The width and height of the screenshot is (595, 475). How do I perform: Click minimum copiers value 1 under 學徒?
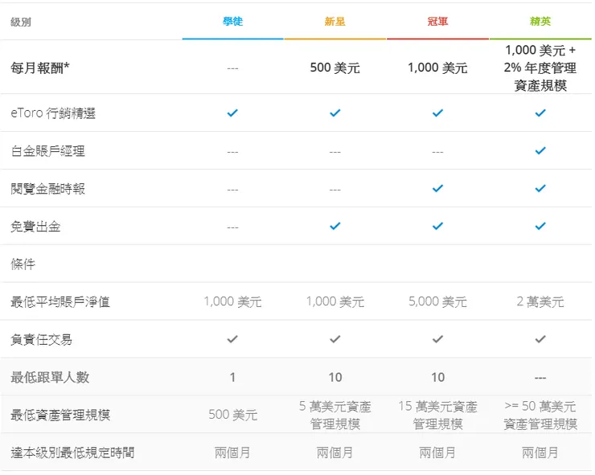coord(232,377)
